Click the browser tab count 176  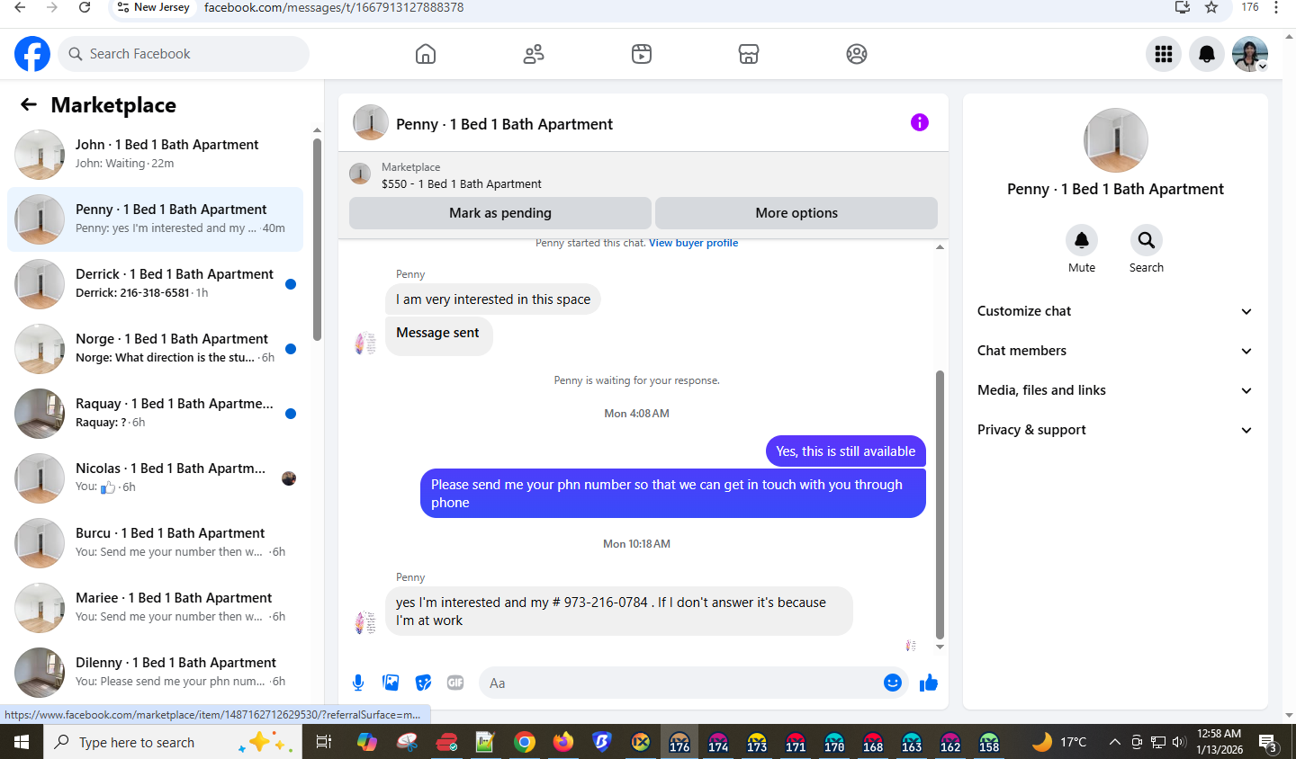(1250, 7)
